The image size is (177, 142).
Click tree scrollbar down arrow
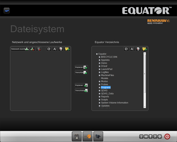(x=145, y=107)
